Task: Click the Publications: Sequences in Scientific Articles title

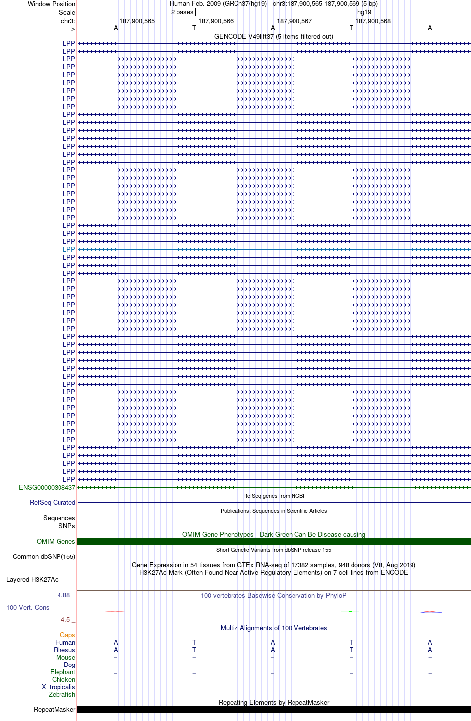Action: [274, 511]
